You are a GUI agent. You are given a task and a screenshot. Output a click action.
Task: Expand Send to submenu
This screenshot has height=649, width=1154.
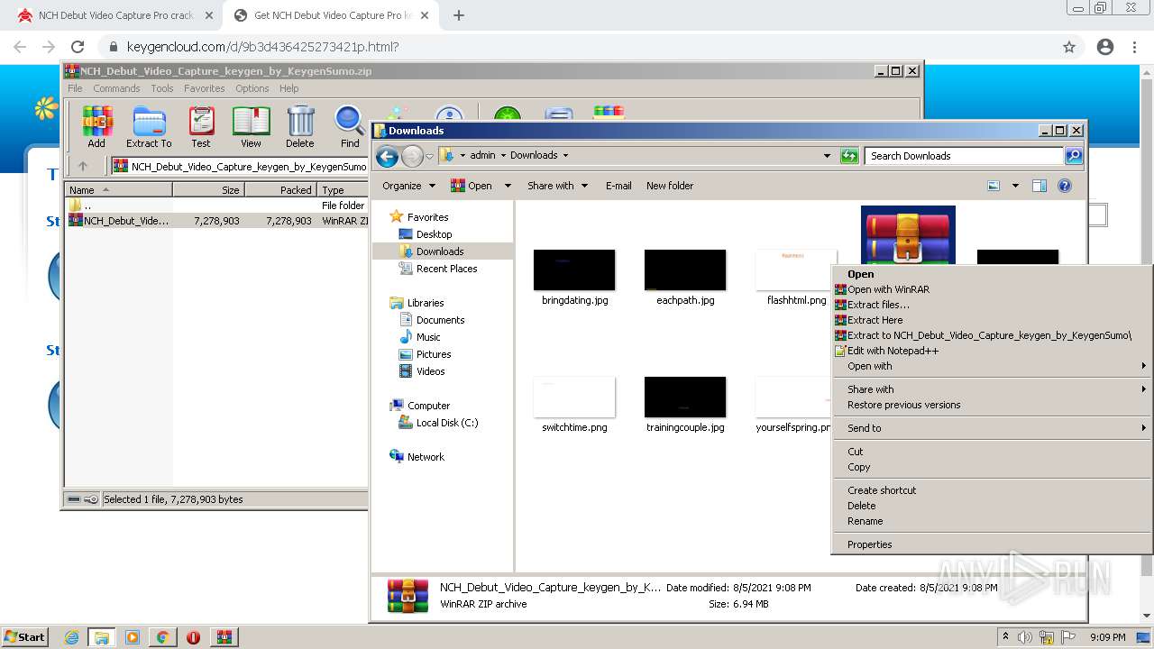click(x=992, y=428)
